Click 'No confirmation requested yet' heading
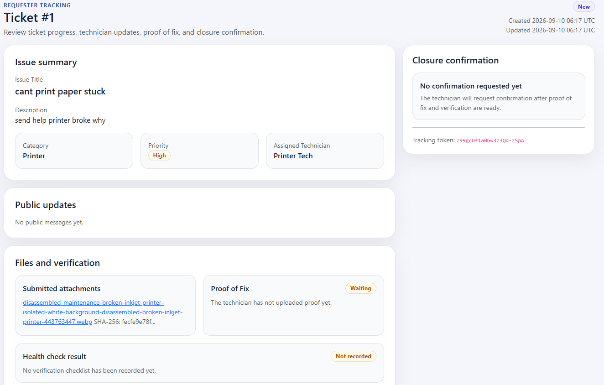This screenshot has height=385, width=604. click(x=471, y=86)
